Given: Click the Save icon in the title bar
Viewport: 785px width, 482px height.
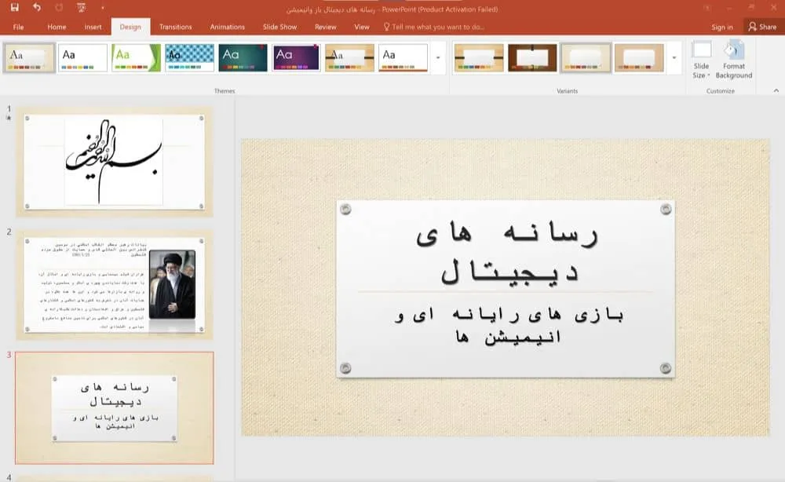Looking at the screenshot, I should coord(15,7).
